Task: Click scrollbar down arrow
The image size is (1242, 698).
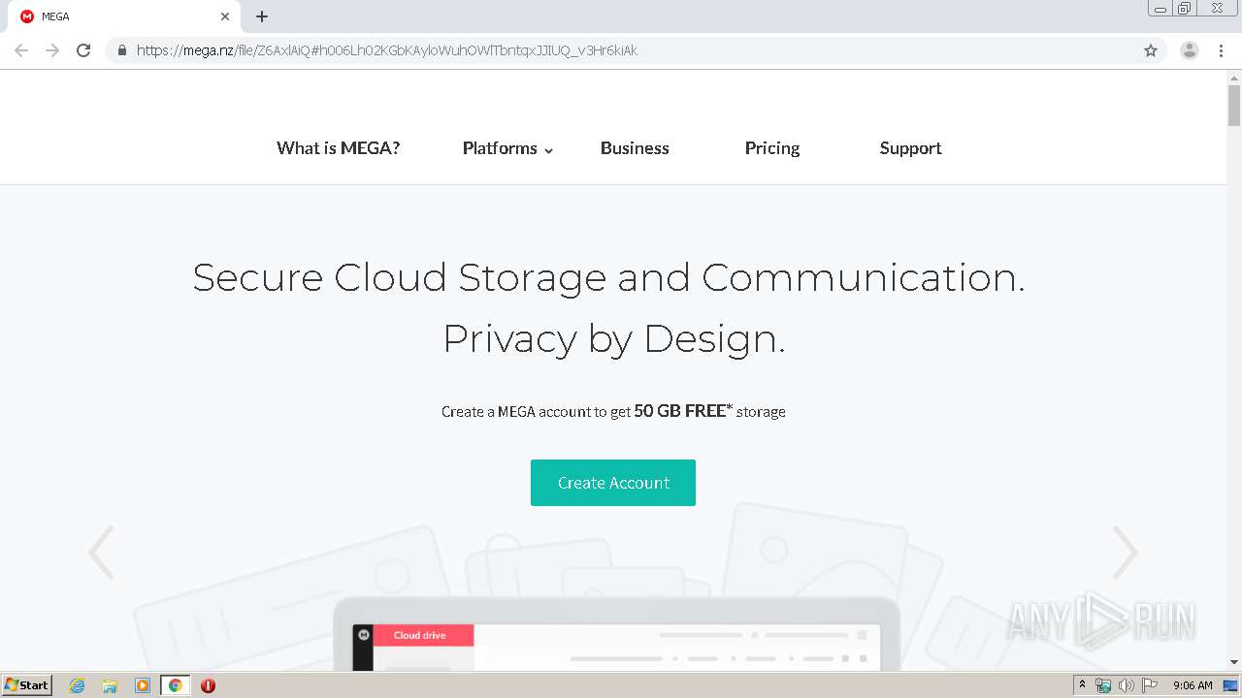Action: 1234,662
